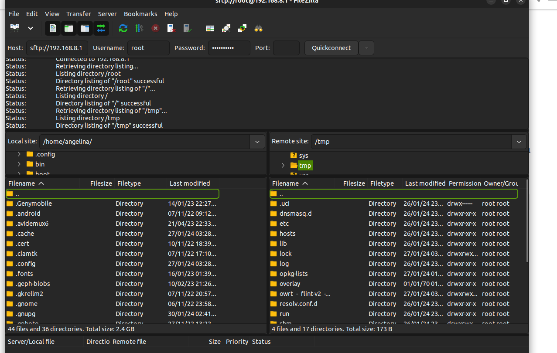Click the process queue toggle icon

[140, 28]
